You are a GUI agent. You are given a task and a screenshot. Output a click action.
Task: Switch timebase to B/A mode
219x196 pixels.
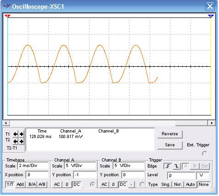point(32,184)
